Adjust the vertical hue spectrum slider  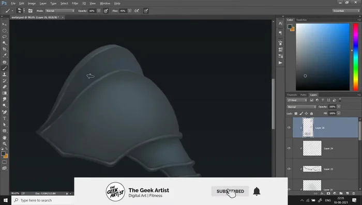point(356,57)
